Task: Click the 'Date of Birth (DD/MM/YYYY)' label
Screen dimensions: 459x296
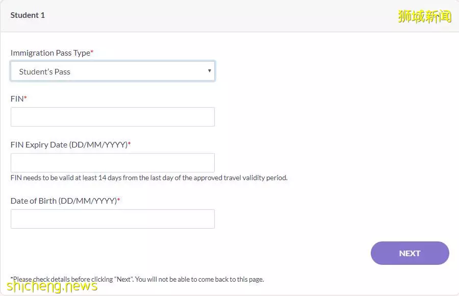Action: click(65, 201)
